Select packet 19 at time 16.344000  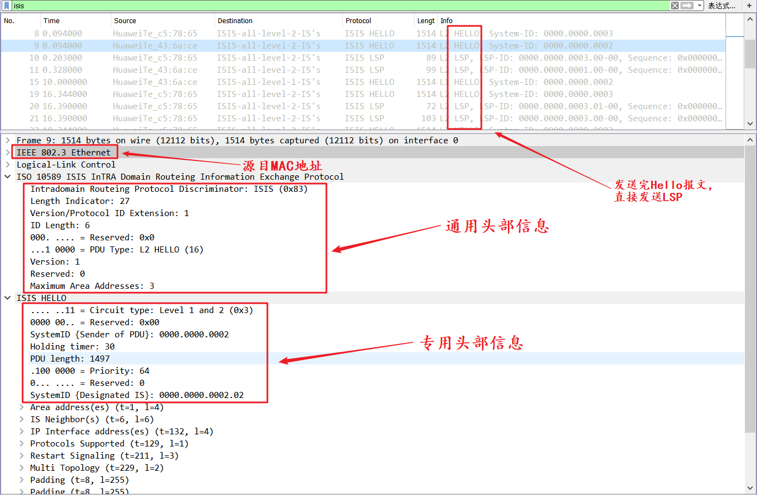(x=363, y=94)
